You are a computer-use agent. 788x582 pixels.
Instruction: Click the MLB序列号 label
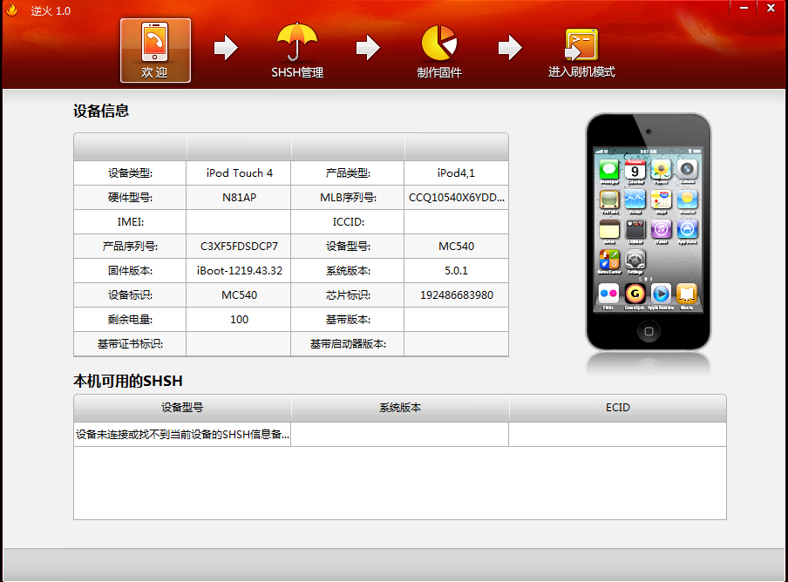click(348, 198)
